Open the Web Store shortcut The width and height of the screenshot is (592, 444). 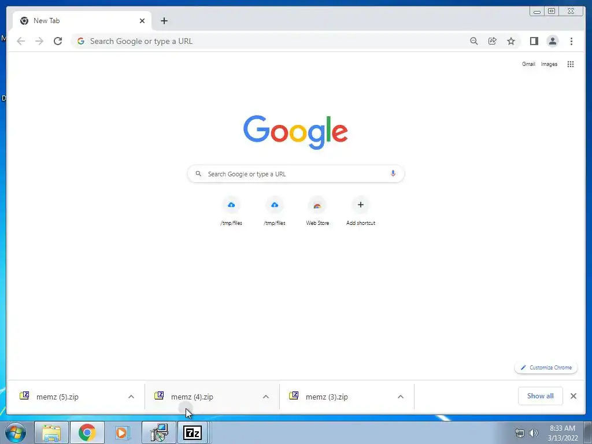pyautogui.click(x=317, y=212)
